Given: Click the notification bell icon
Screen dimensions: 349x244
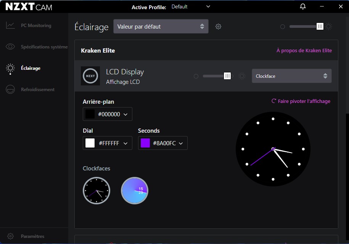Looking at the screenshot, I should click(303, 6).
